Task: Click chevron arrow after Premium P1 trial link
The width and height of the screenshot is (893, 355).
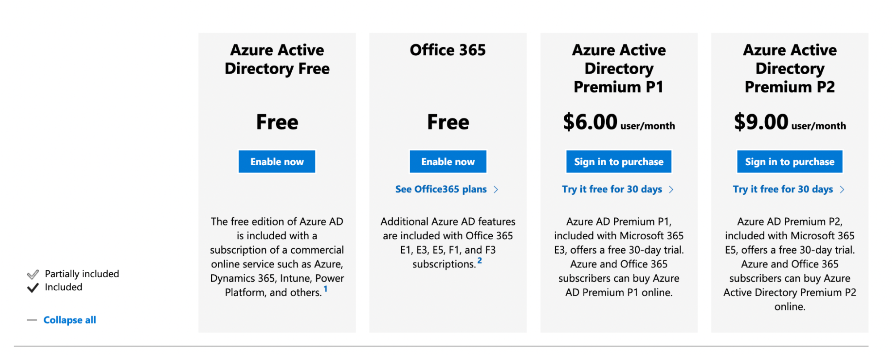Action: [671, 189]
